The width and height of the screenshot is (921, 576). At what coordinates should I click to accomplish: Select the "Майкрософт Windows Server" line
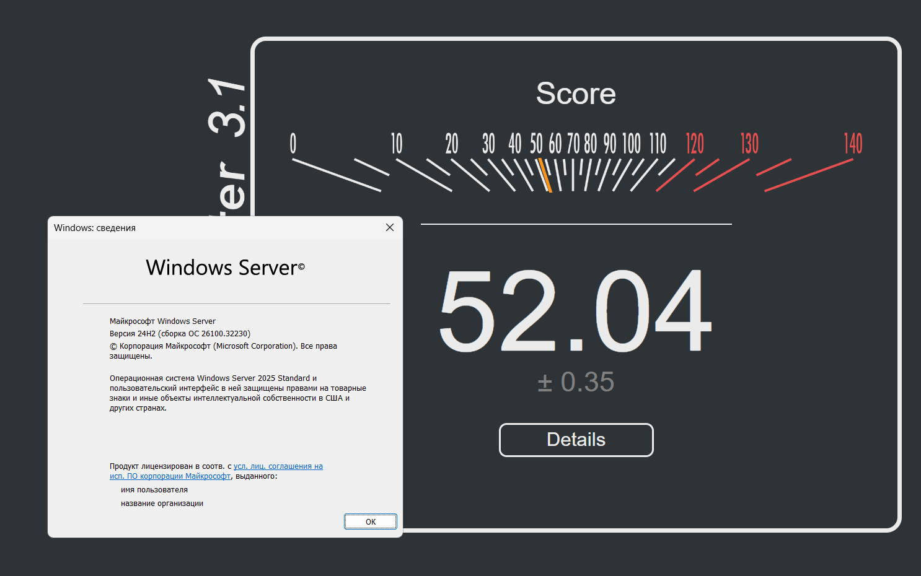(x=162, y=321)
